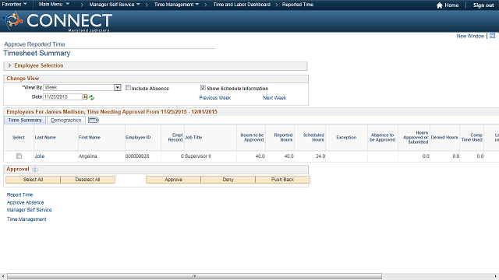The height and width of the screenshot is (280, 499).
Task: Tick the Include Absence checkbox
Action: 128,88
